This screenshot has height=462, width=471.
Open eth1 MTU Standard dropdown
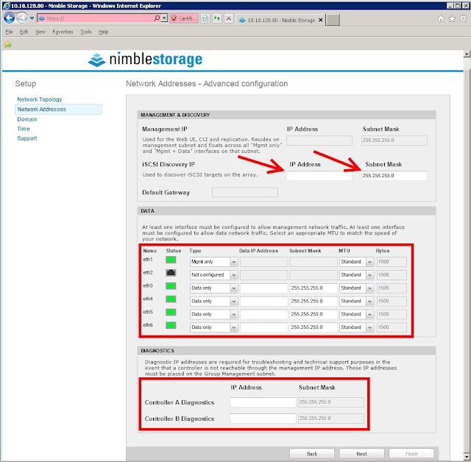[x=356, y=262]
